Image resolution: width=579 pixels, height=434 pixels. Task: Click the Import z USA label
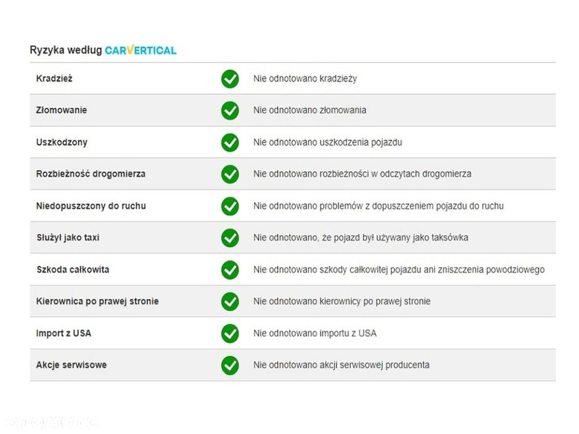click(64, 333)
